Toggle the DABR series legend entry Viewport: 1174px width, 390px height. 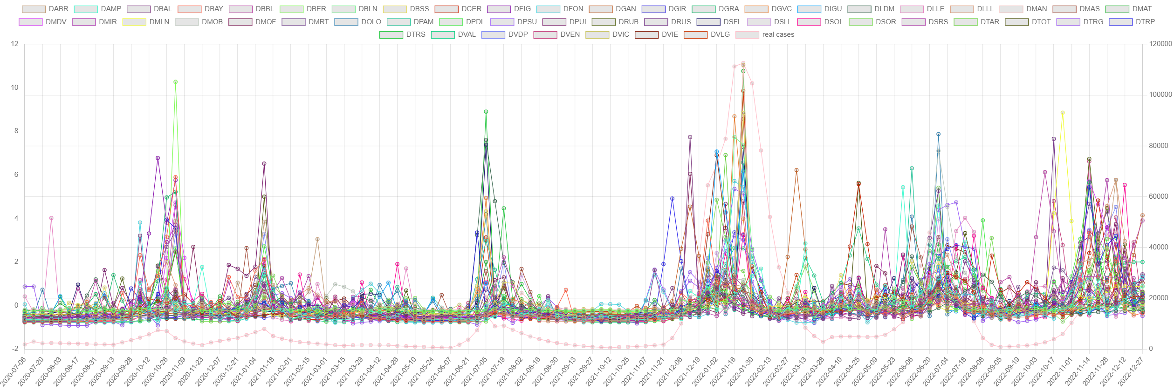tap(45, 9)
